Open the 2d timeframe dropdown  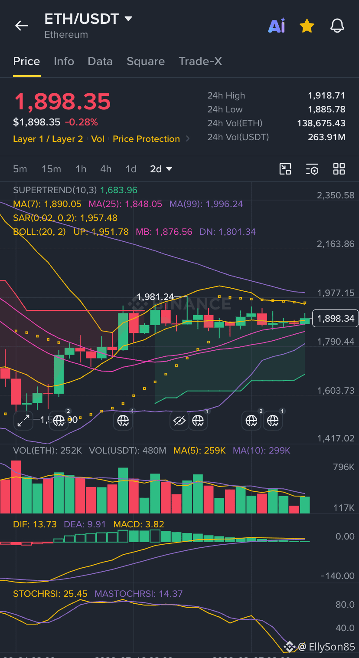point(161,169)
